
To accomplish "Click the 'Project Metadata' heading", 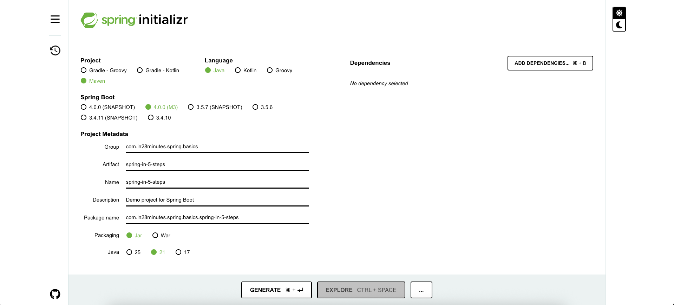I will click(x=104, y=134).
